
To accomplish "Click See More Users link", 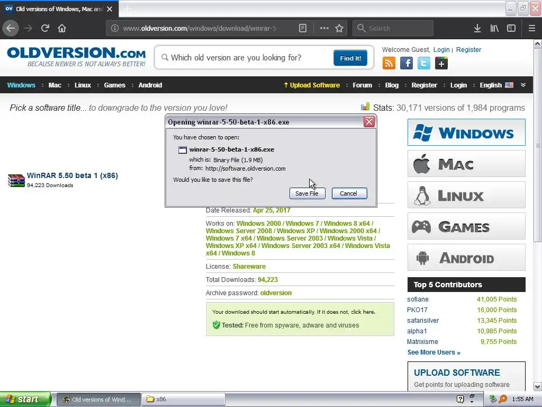I will (434, 352).
